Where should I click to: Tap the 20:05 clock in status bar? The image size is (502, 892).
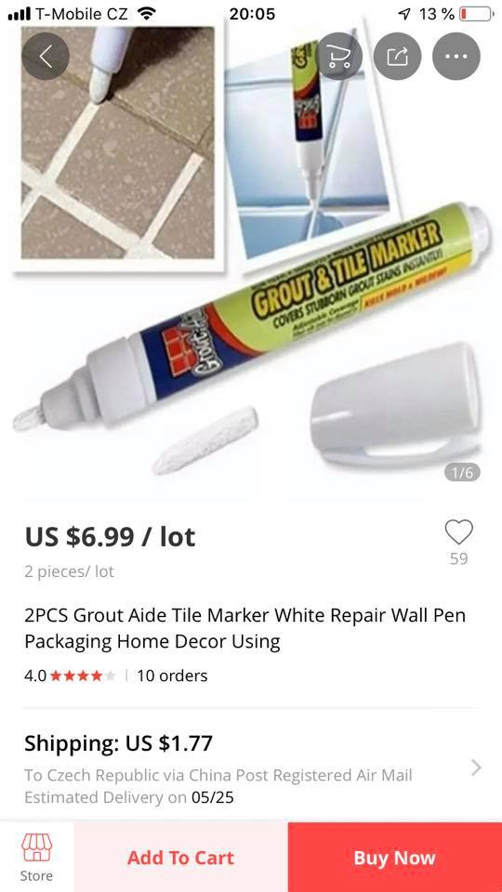click(252, 14)
